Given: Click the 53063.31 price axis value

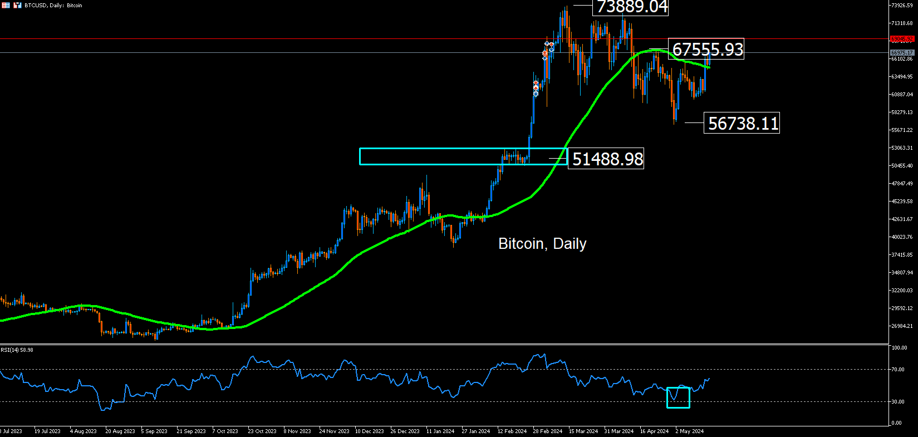Looking at the screenshot, I should coord(902,148).
